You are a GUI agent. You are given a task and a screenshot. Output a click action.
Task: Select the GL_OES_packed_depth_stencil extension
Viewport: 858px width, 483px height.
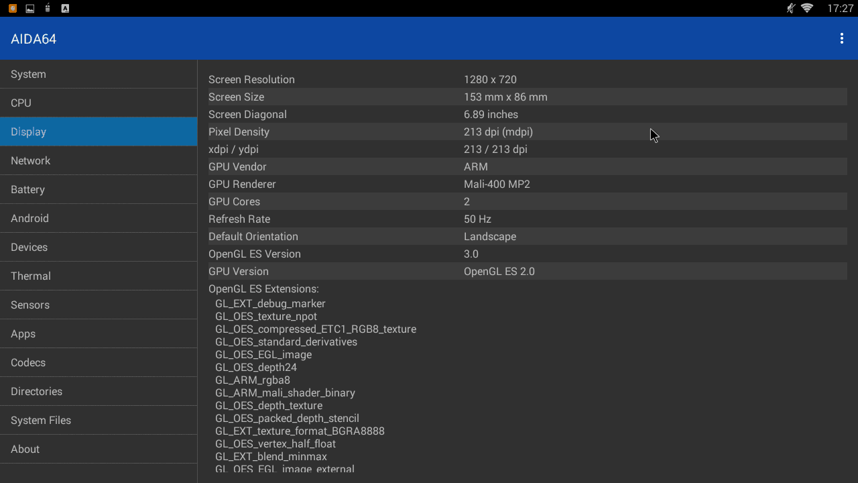[x=287, y=419]
